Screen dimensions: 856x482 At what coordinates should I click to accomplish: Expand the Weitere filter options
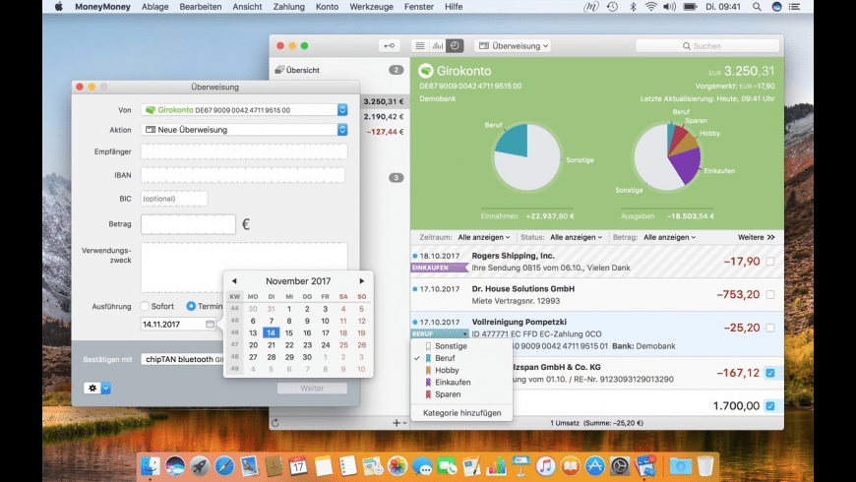pyautogui.click(x=756, y=237)
